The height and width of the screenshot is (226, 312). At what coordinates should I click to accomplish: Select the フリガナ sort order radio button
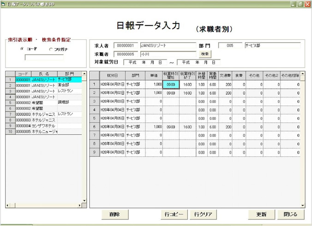pos(51,49)
